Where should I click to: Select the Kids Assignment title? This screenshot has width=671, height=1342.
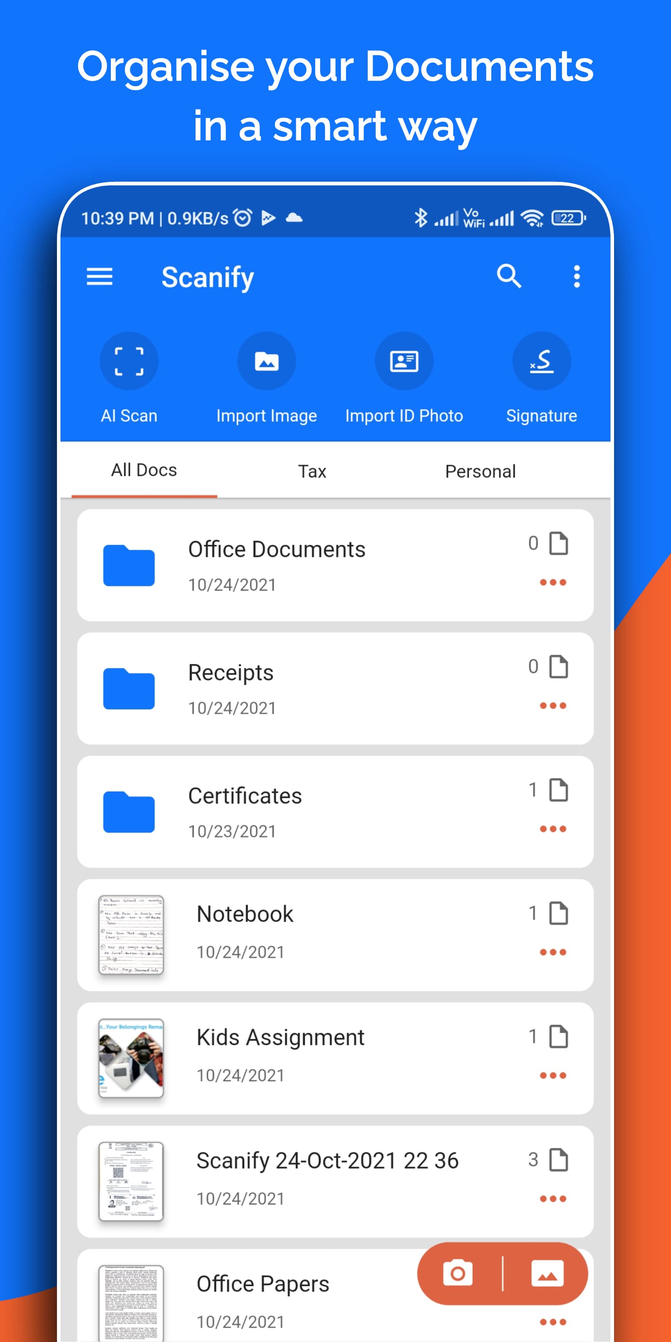(x=280, y=1038)
